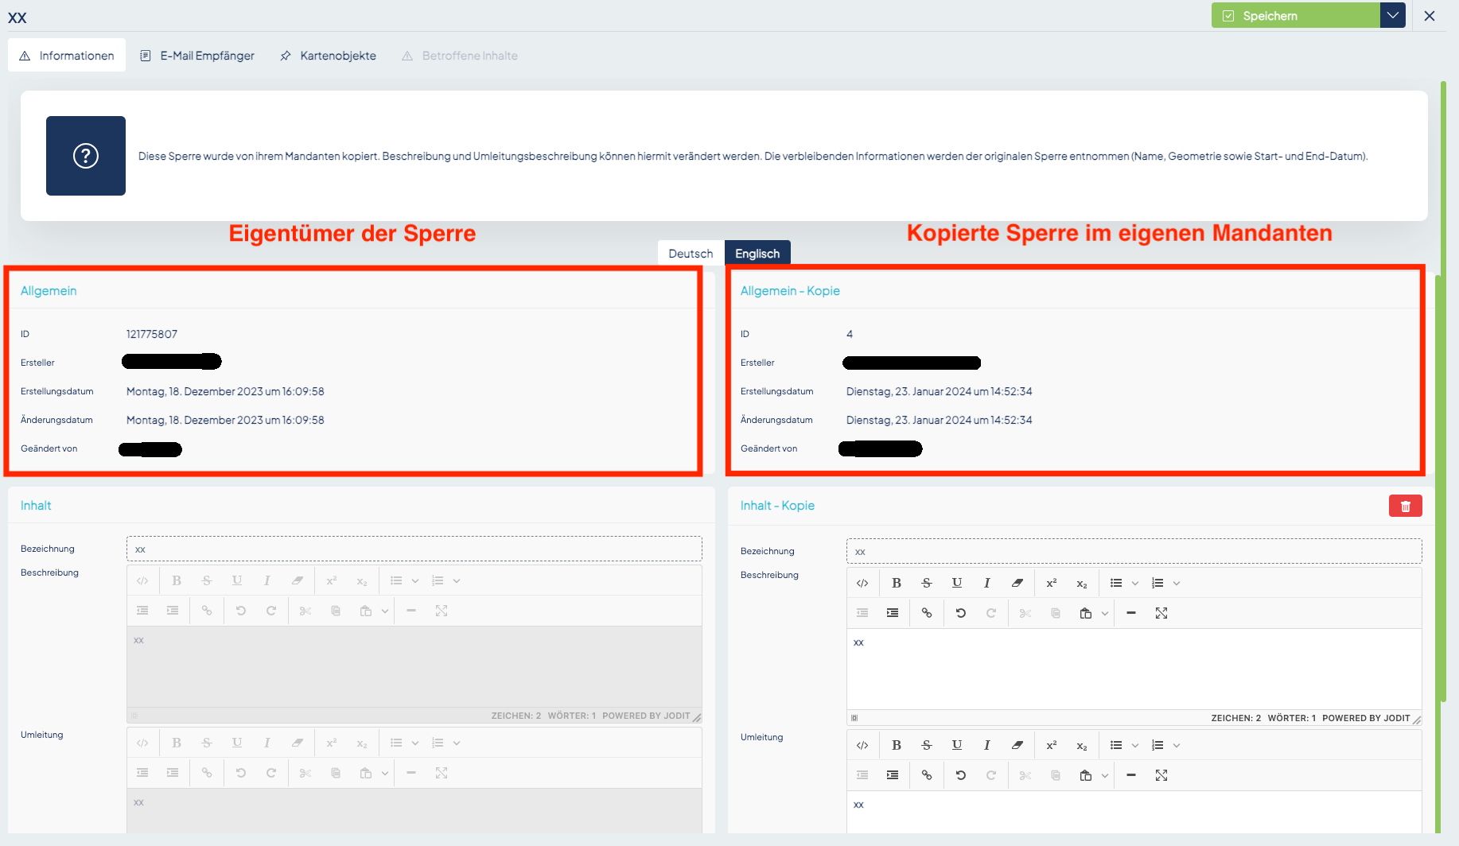Viewport: 1459px width, 846px height.
Task: Expand numbered list styles in Kopie Umleitung editor
Action: [x=1177, y=745]
